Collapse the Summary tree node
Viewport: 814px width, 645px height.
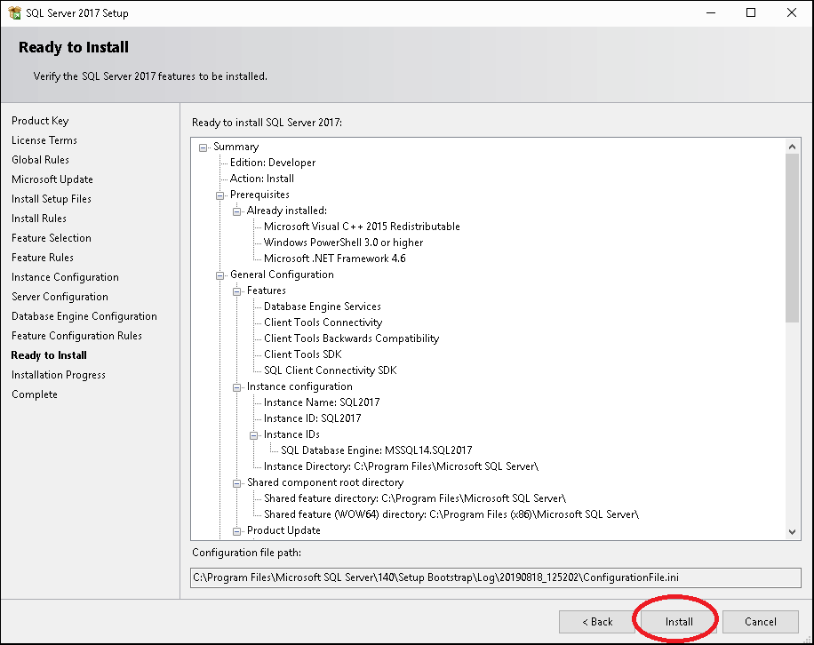point(203,147)
